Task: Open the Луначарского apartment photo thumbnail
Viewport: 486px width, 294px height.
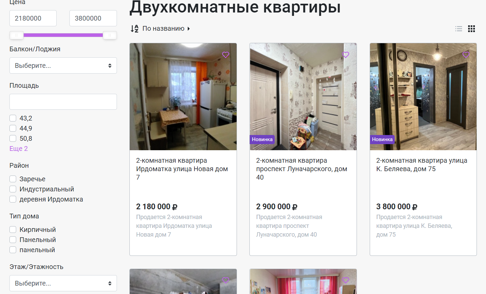Action: point(303,97)
